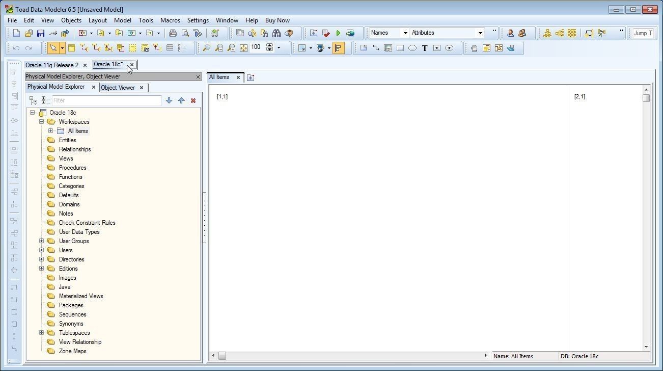Image resolution: width=663 pixels, height=371 pixels.
Task: Save the model with the floppy disk icon
Action: pyautogui.click(x=41, y=33)
